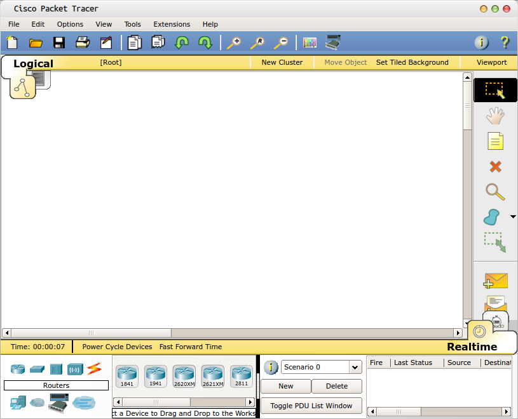Pick the 2811 router model

coord(241,376)
